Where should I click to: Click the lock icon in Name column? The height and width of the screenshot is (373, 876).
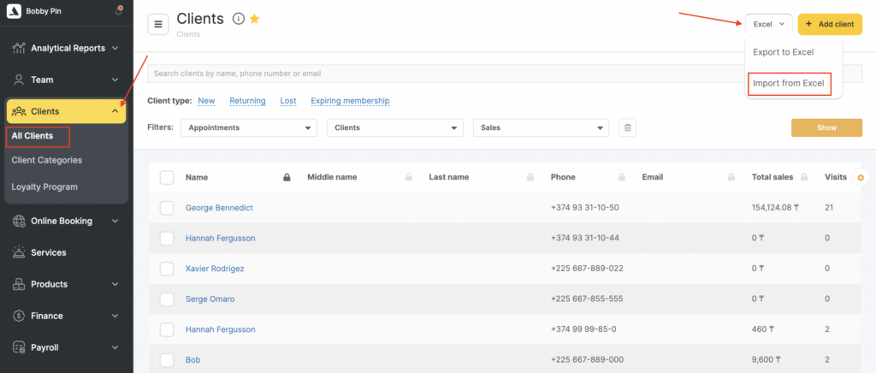pos(287,177)
